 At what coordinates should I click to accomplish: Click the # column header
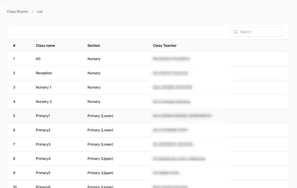(x=14, y=46)
